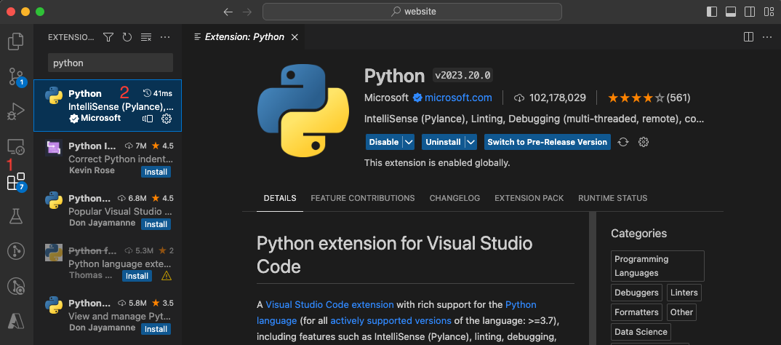This screenshot has width=781, height=345.
Task: Open the Azure view icon
Action: 16,319
